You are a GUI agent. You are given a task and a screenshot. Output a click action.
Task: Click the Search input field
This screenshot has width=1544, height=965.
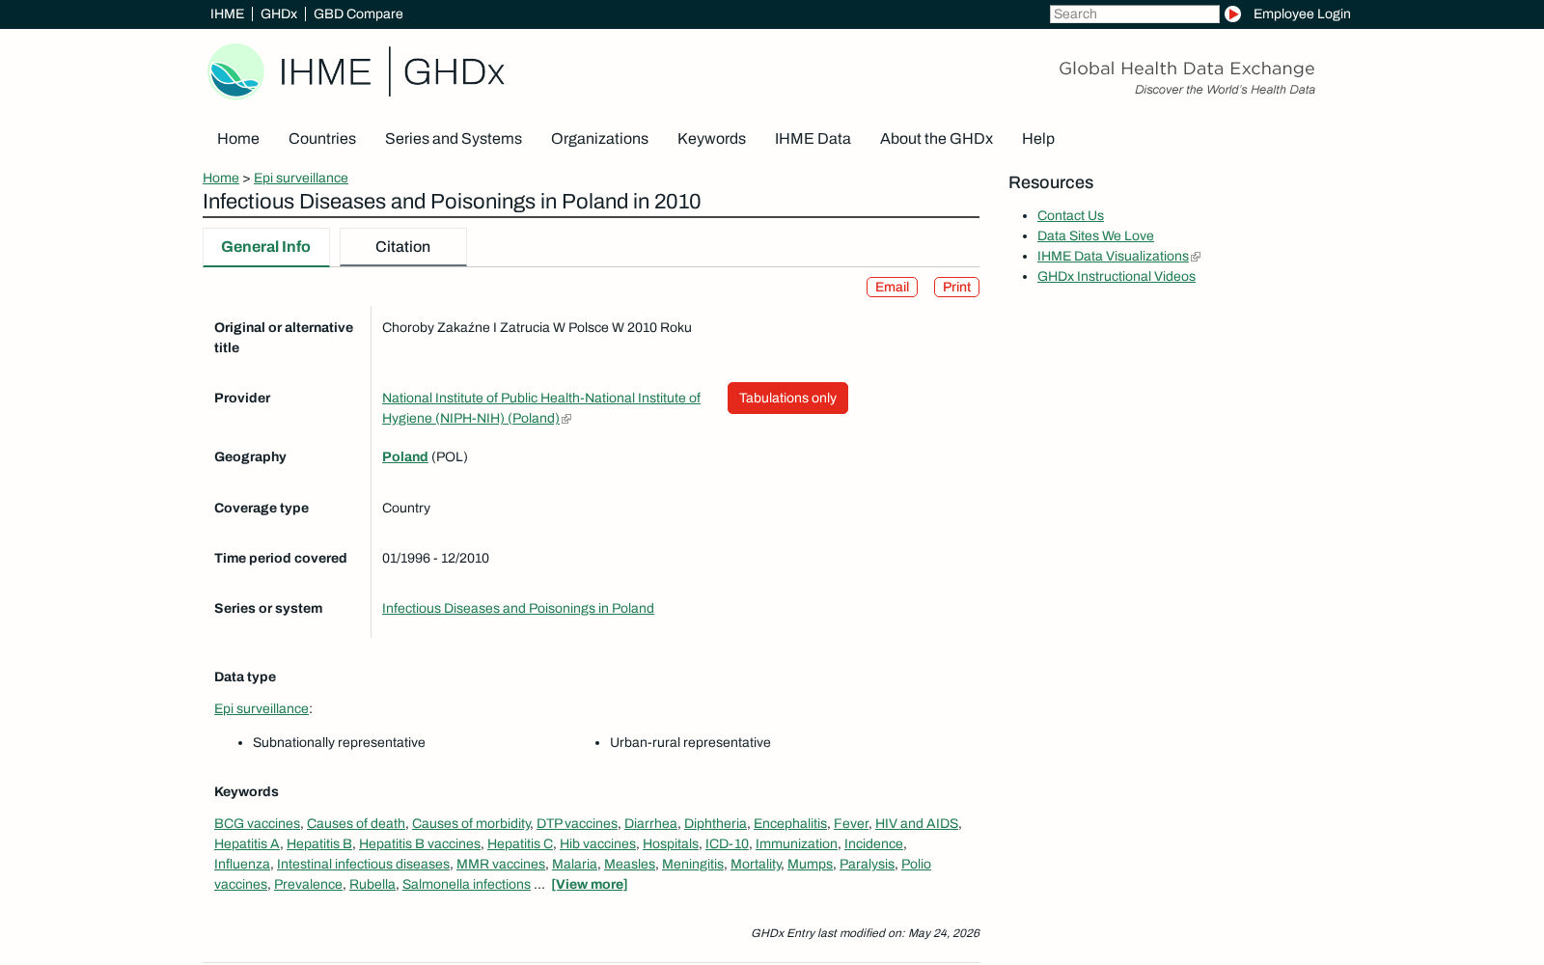[x=1134, y=14]
